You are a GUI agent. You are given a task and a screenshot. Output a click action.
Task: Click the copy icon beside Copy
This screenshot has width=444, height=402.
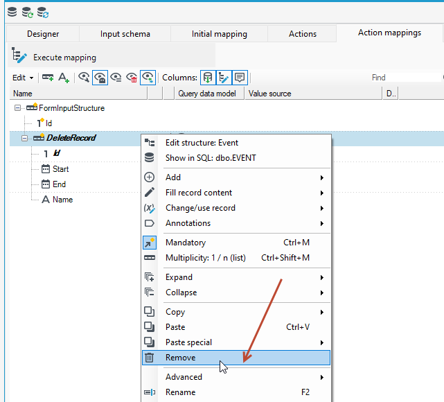click(x=149, y=312)
